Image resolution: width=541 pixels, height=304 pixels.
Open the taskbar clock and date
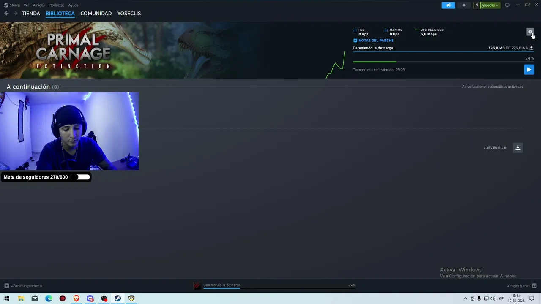pos(516,299)
